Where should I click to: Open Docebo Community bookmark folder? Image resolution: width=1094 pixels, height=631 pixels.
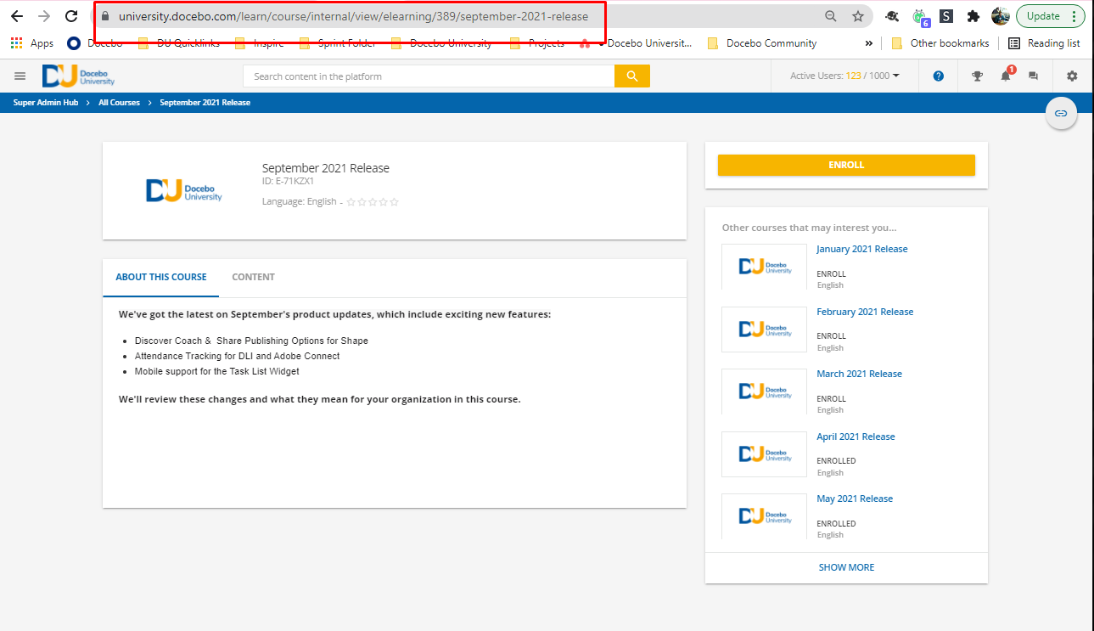click(x=762, y=43)
